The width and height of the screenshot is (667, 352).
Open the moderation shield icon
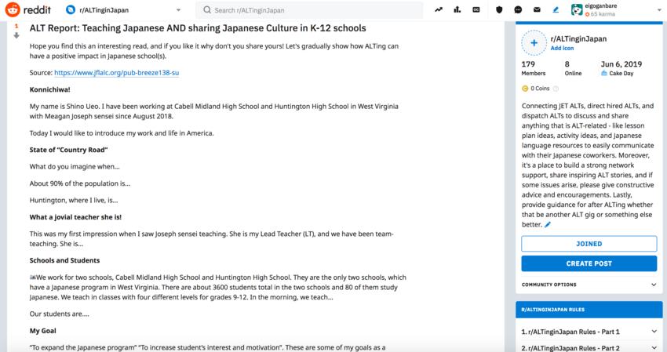(x=499, y=9)
